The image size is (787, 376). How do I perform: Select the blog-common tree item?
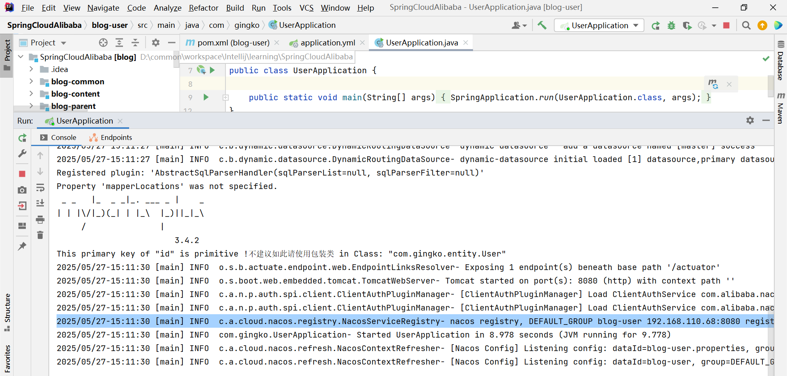click(x=77, y=81)
